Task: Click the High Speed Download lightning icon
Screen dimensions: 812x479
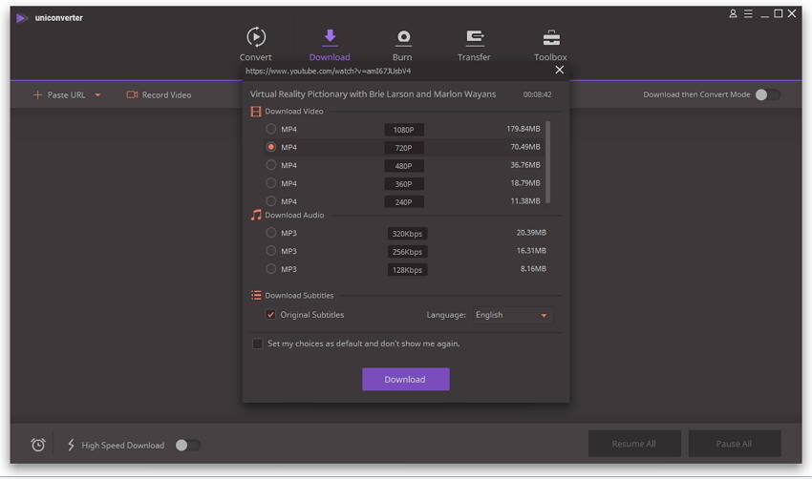Action: click(71, 445)
